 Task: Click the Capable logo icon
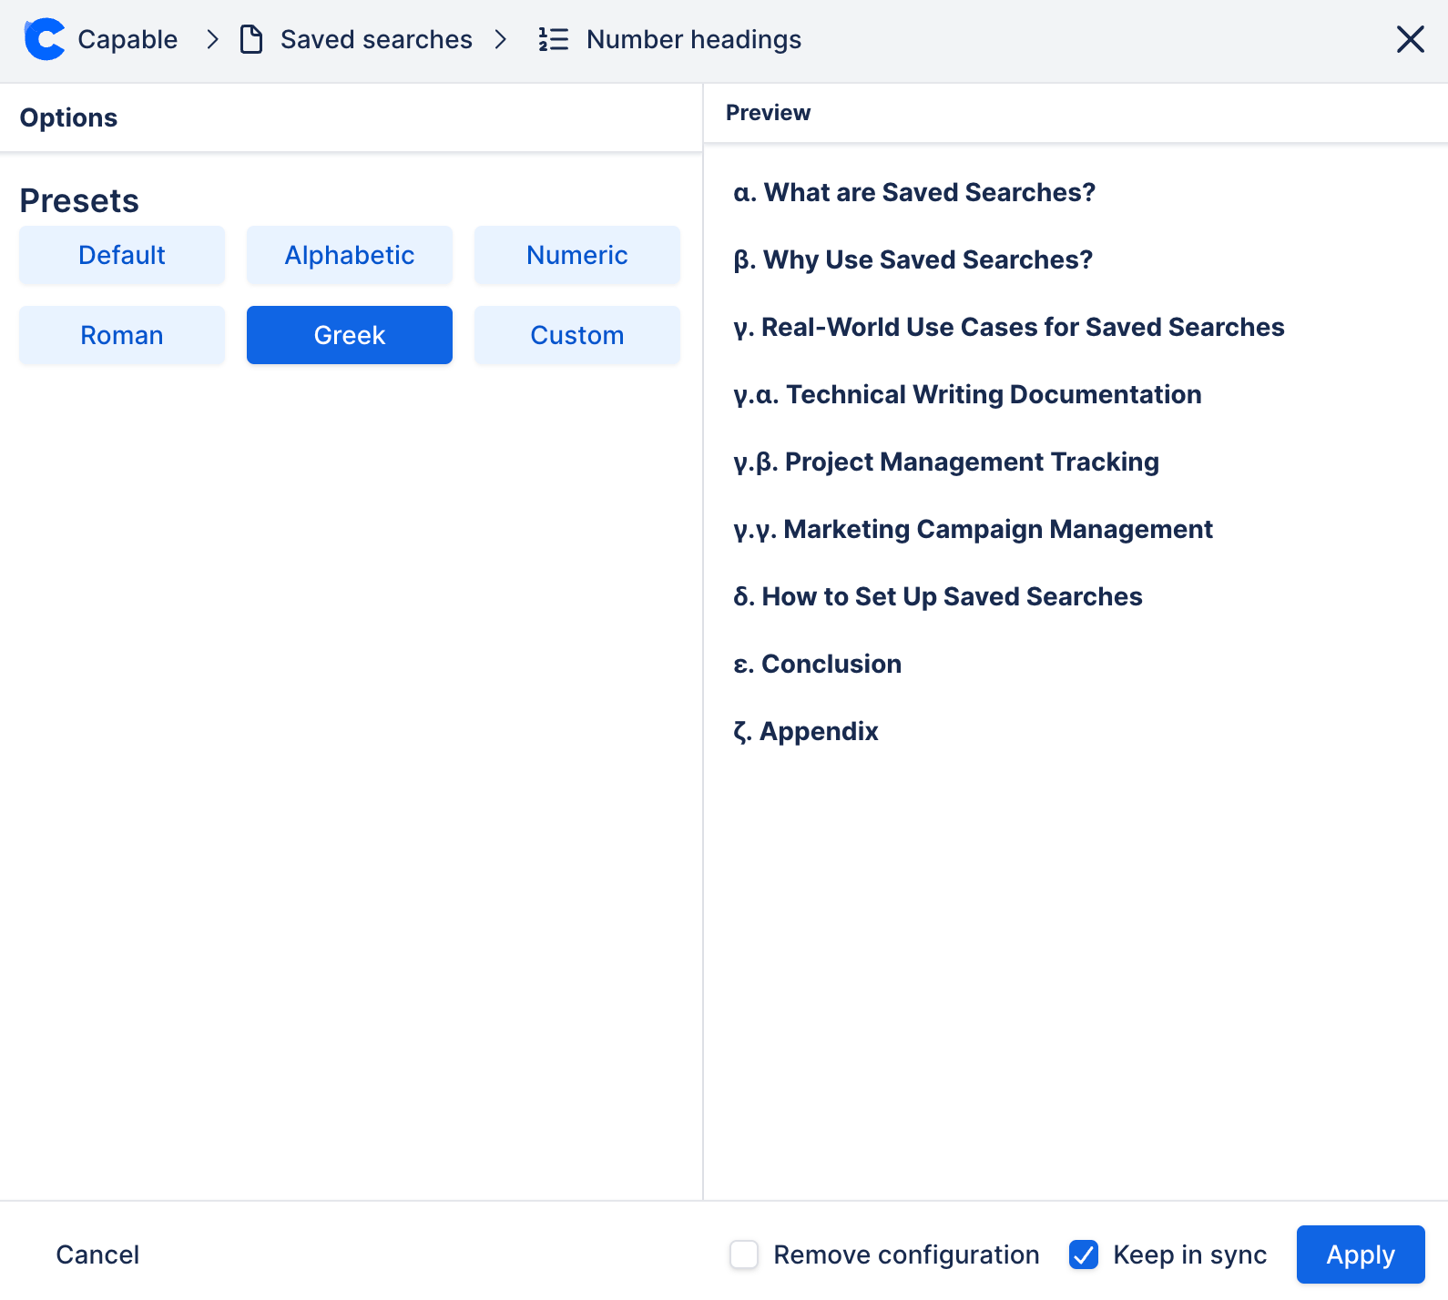tap(44, 40)
